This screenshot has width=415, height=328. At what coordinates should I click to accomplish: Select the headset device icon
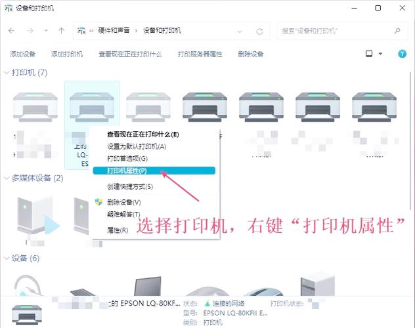tap(28, 285)
